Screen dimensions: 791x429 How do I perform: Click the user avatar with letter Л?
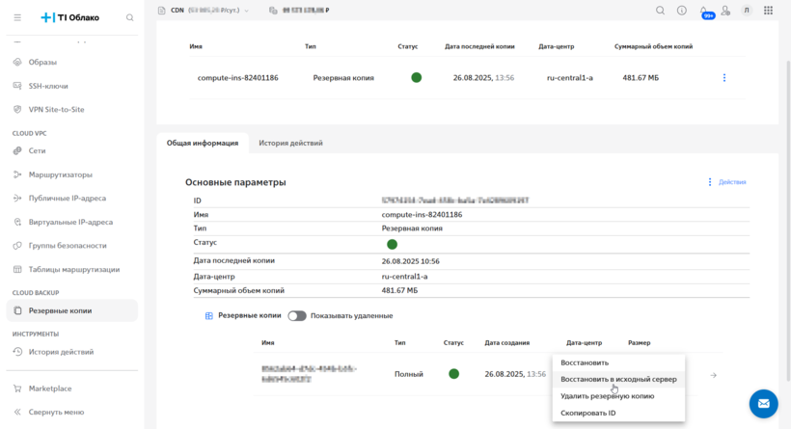point(748,11)
